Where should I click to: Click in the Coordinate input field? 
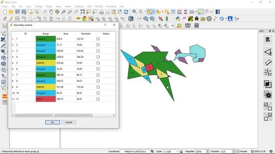click(x=135, y=151)
